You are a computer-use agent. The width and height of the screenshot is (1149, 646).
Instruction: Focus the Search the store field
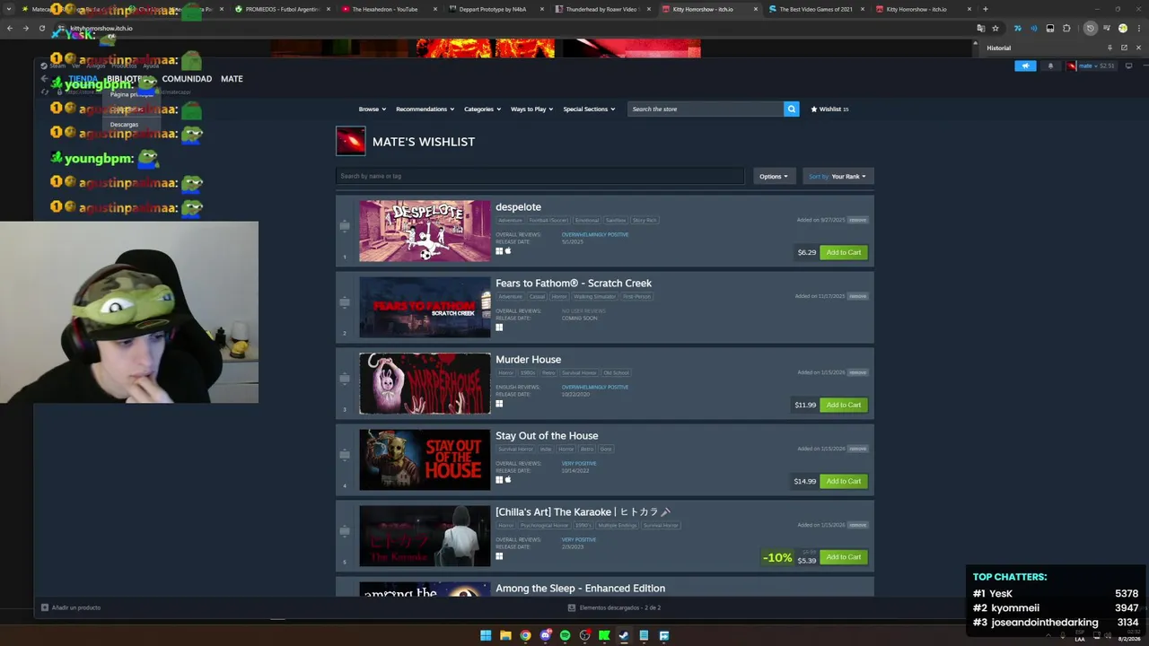[x=706, y=109]
